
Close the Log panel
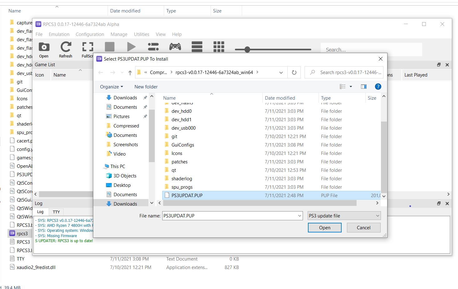pyautogui.click(x=447, y=203)
